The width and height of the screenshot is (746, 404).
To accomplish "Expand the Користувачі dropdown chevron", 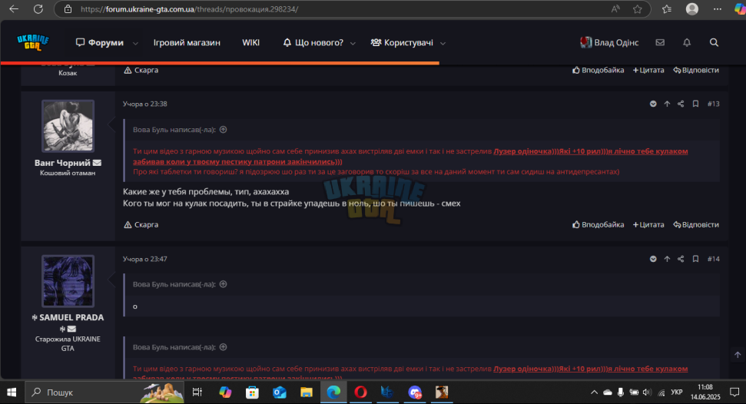I will [443, 43].
